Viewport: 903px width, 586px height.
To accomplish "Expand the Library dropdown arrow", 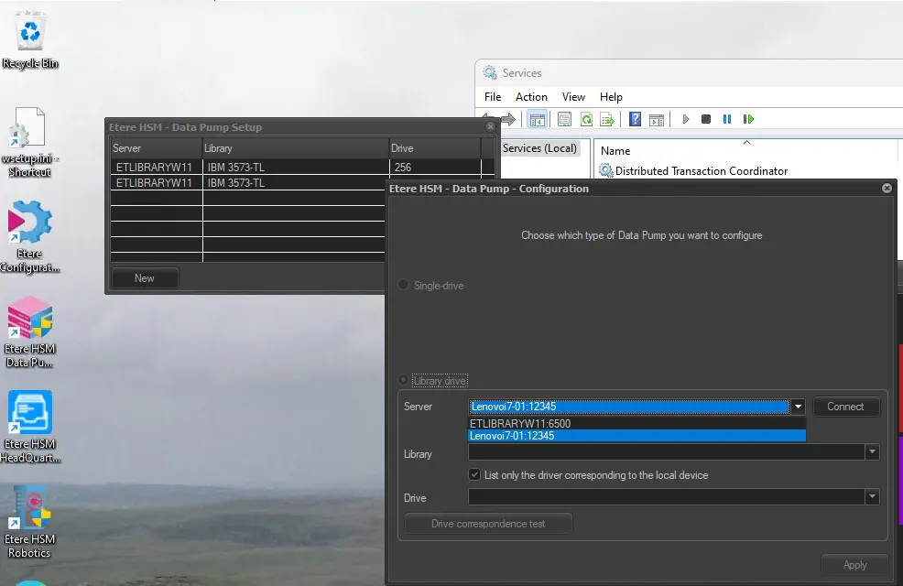I will [x=873, y=452].
